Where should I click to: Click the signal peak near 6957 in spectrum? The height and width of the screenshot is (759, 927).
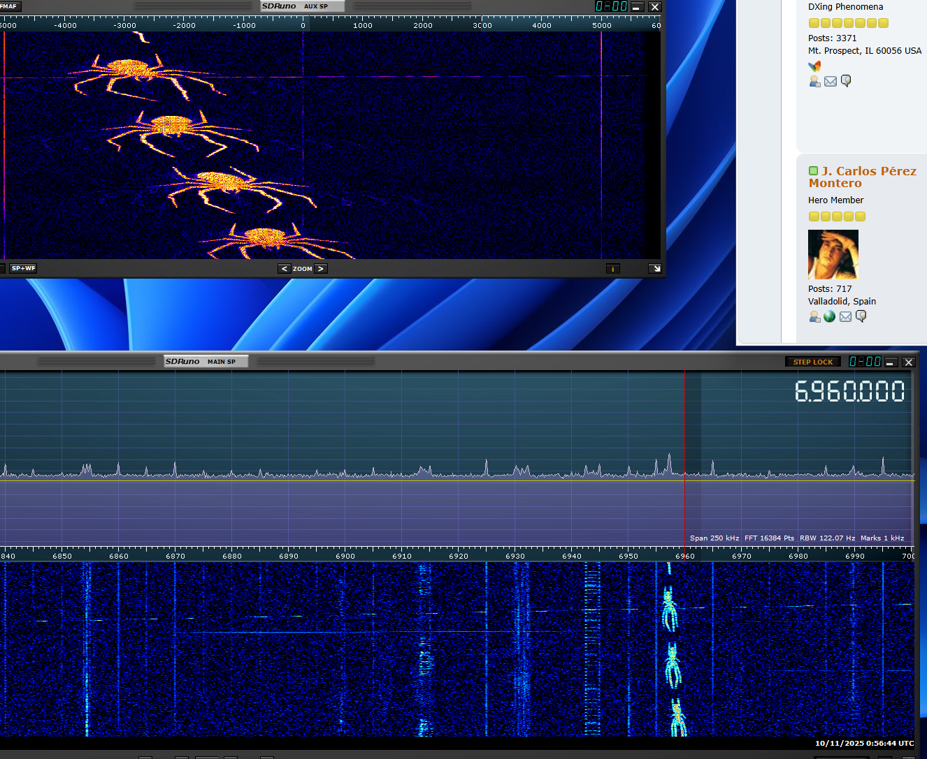click(x=669, y=463)
